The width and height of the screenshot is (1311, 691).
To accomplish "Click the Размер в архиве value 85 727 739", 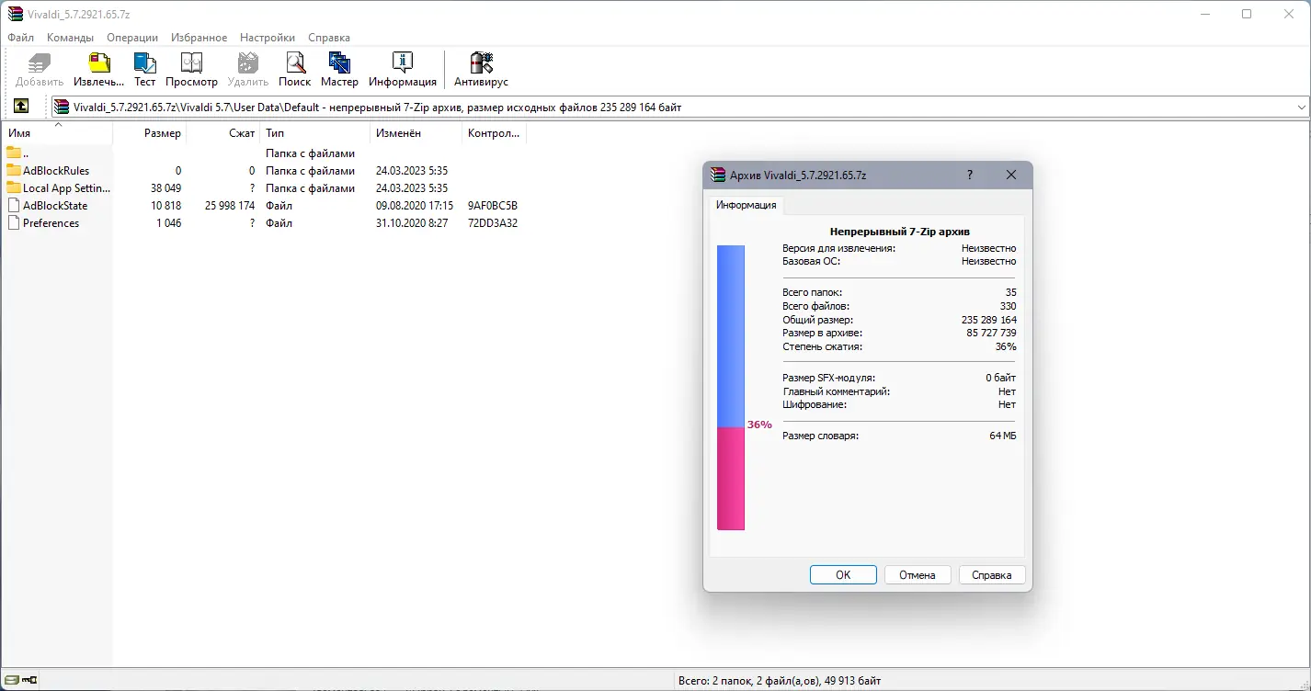I will click(991, 333).
